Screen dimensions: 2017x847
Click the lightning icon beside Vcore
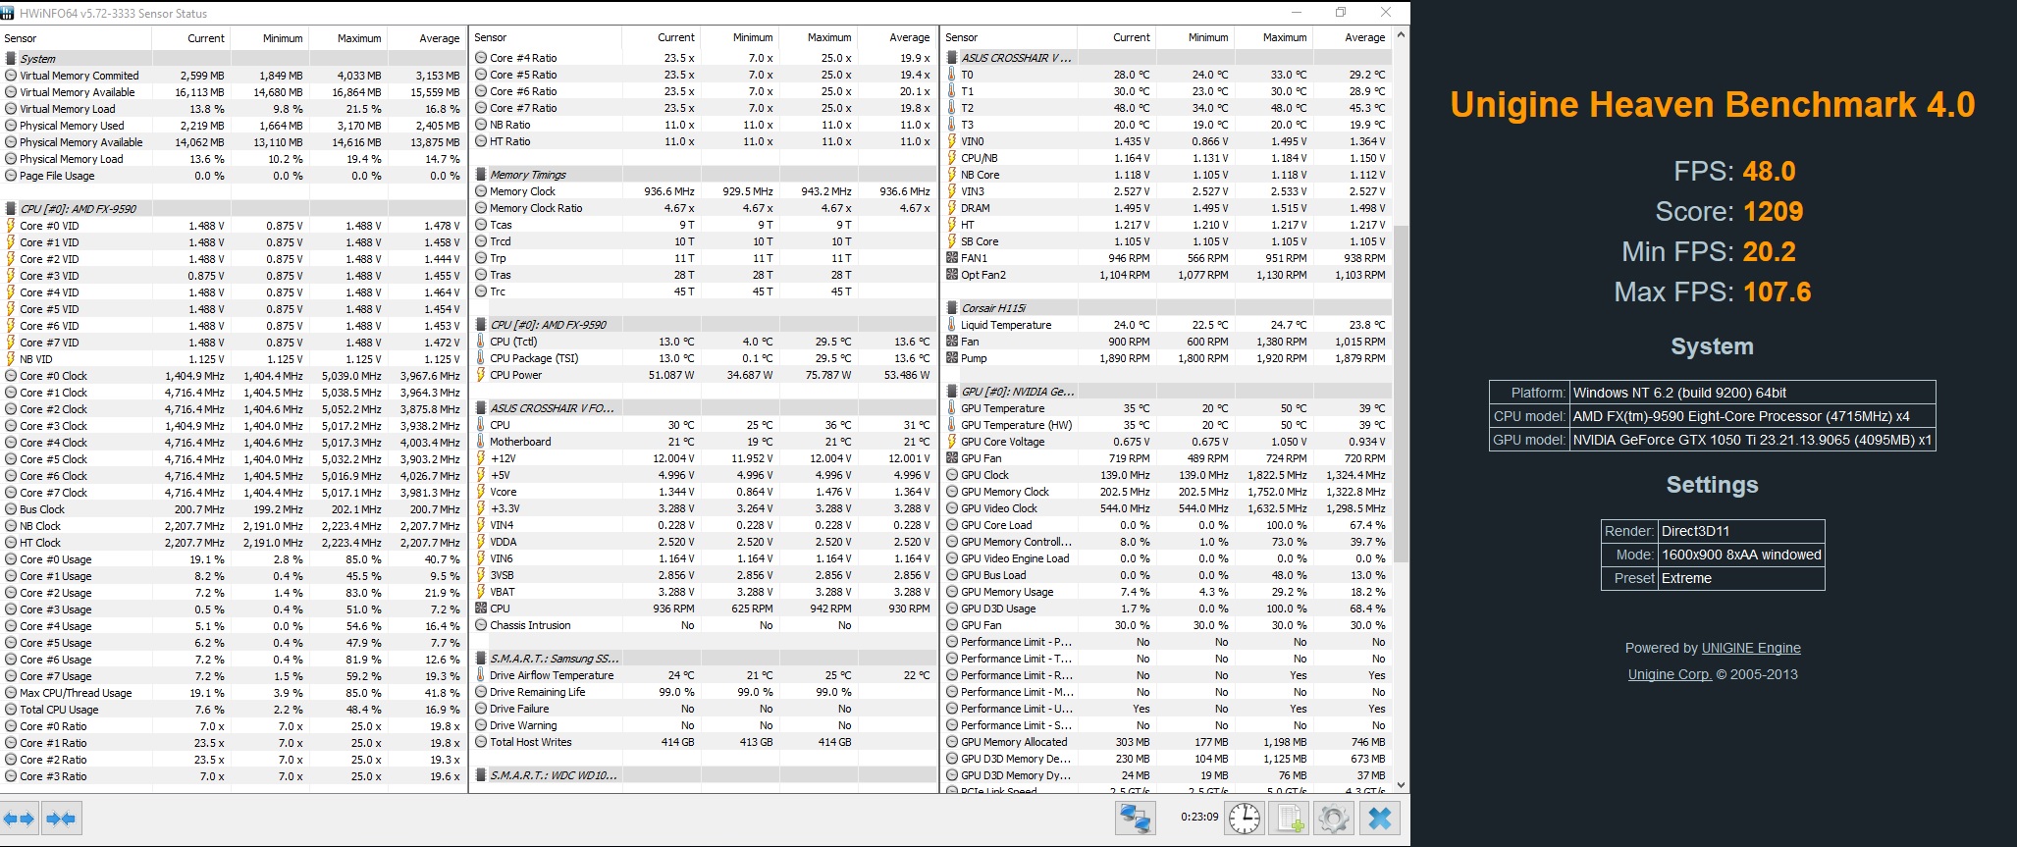[481, 492]
